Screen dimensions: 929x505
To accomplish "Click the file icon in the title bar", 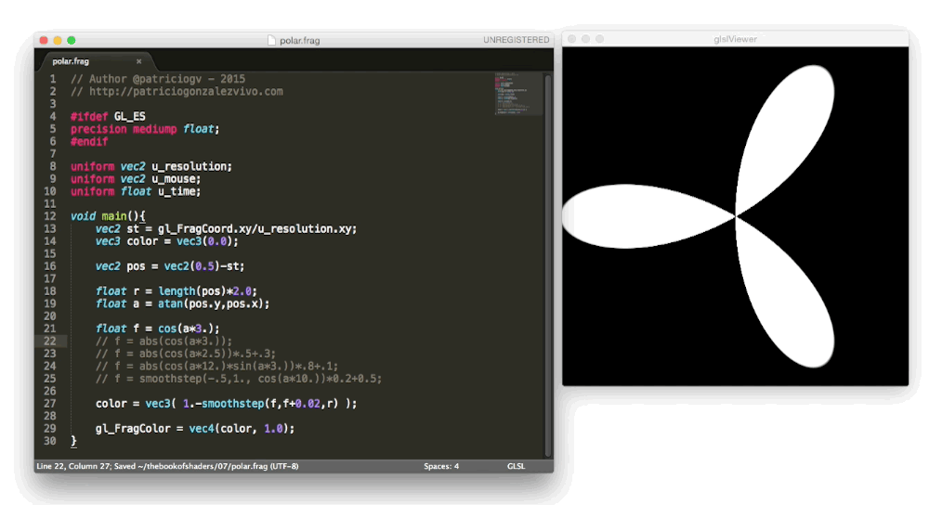I will coord(271,40).
